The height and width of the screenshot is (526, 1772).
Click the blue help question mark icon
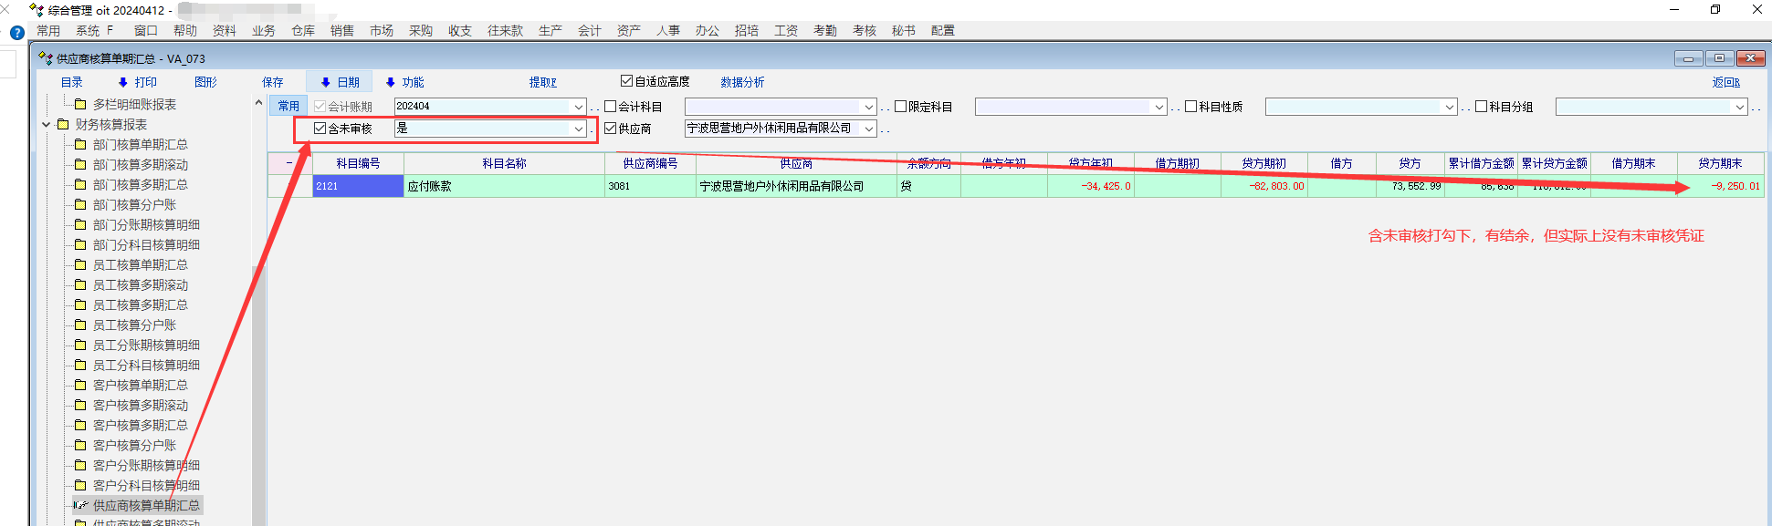tap(16, 33)
